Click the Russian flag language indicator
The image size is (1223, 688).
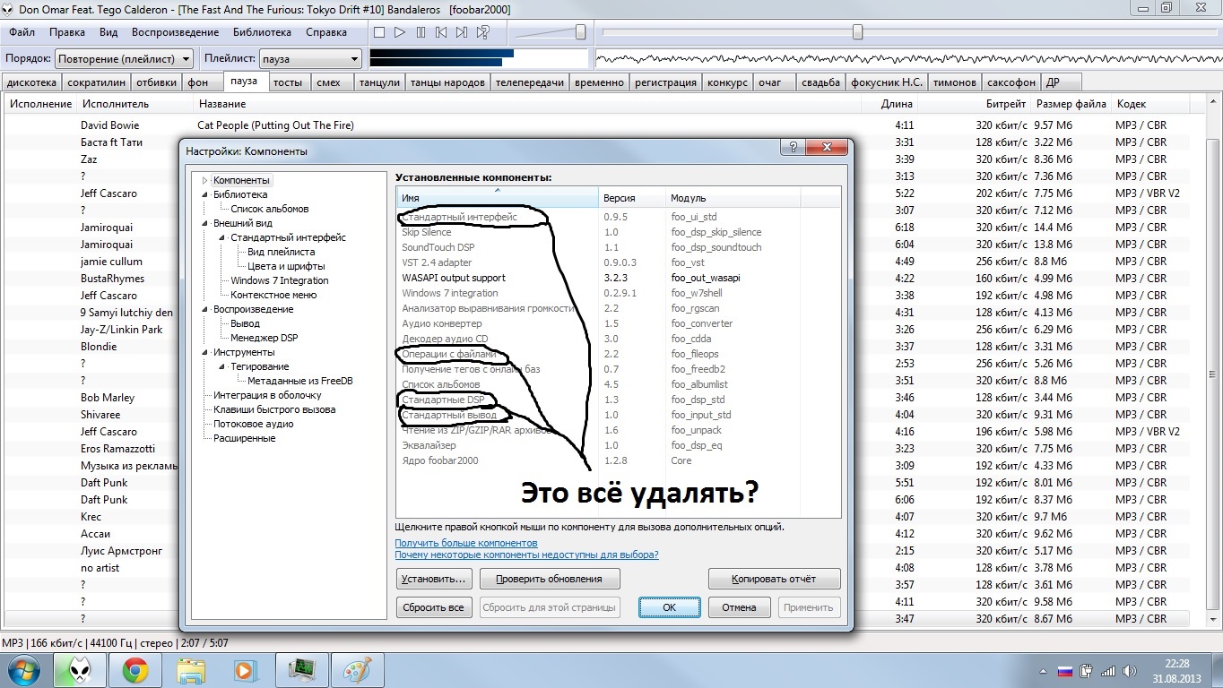(x=1066, y=671)
